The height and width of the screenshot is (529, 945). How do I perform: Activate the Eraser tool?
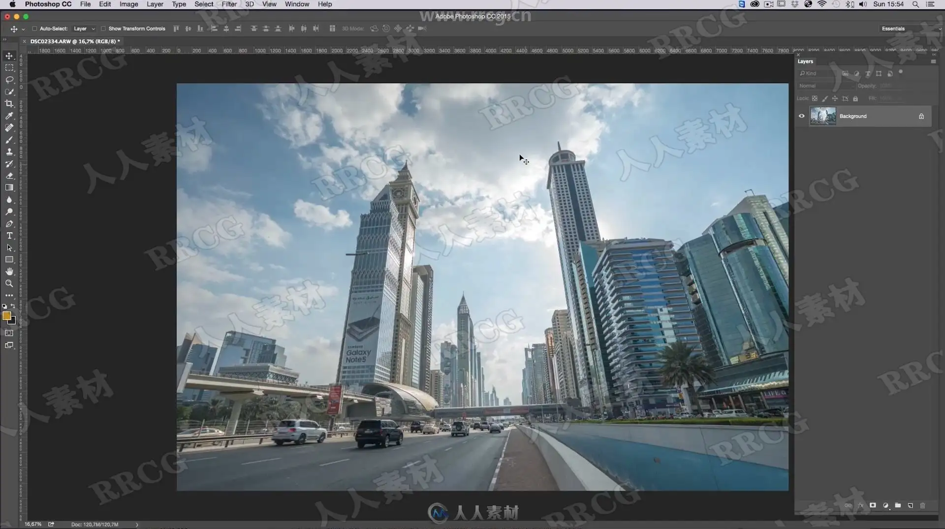[x=9, y=176]
